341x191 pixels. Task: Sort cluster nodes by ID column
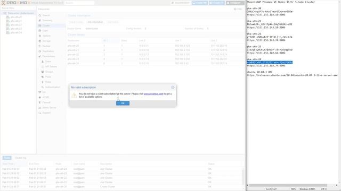point(110,40)
